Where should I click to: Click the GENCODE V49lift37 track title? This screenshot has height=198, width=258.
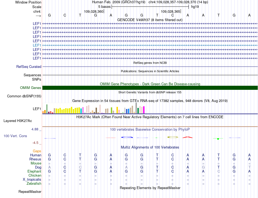(150, 20)
